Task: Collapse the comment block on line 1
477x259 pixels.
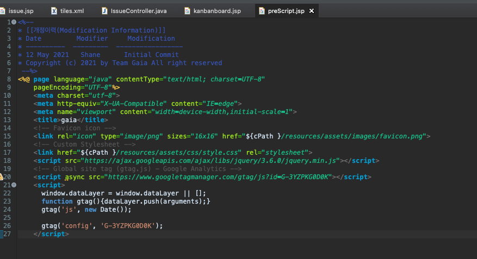Action: 14,22
